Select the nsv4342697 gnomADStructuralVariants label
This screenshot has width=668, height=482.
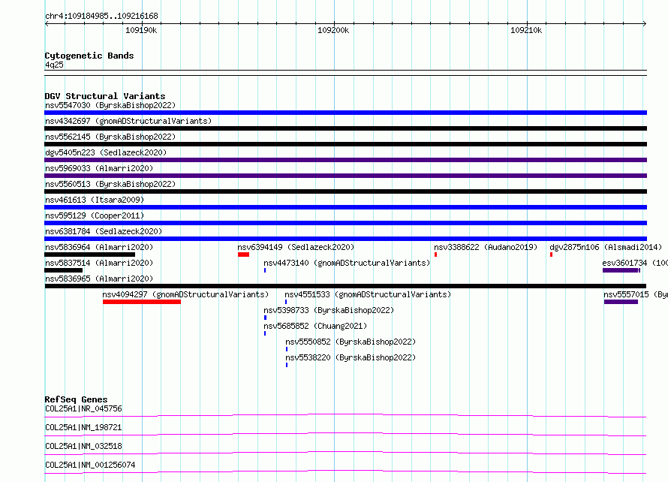[x=128, y=121]
